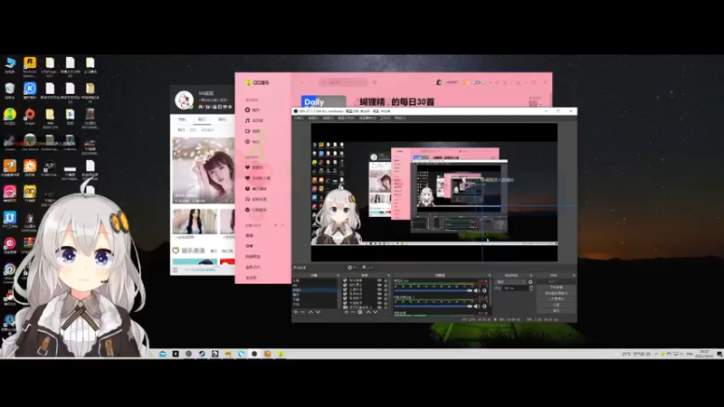
Task: Open Recommend item with disc icon in QQ Music sidebar
Action: click(x=253, y=109)
